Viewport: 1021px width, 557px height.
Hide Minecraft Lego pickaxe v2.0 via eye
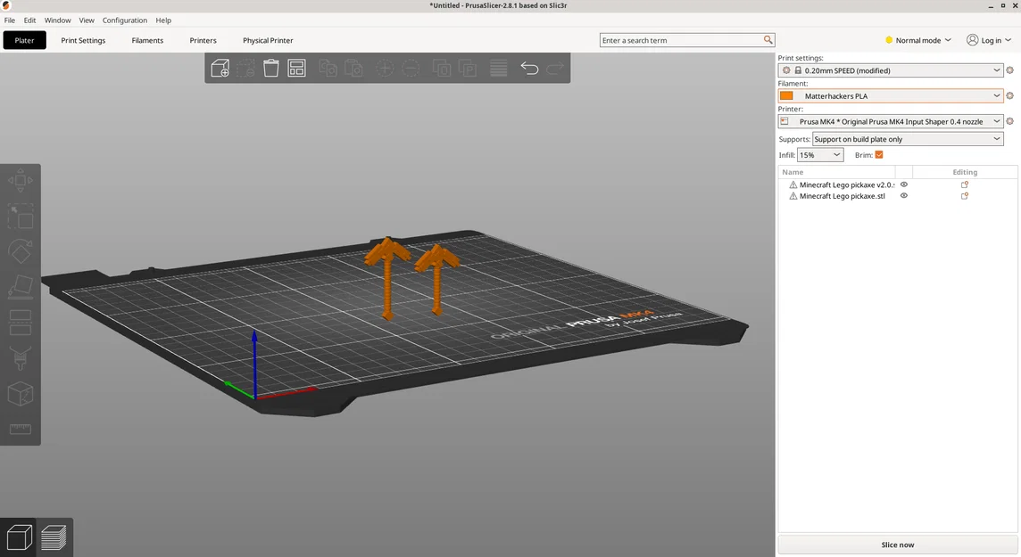click(904, 184)
